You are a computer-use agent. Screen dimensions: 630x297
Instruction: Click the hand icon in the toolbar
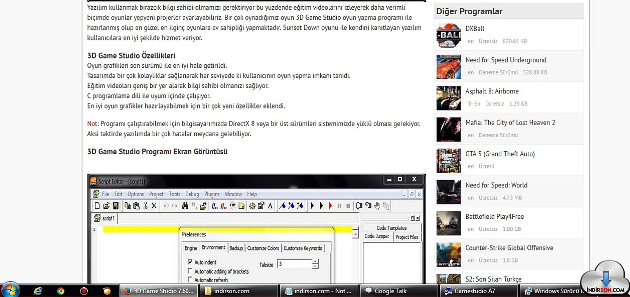[x=377, y=206]
